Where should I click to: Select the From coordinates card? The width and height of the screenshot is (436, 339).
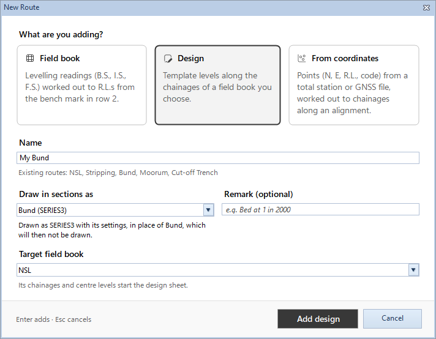pyautogui.click(x=354, y=85)
